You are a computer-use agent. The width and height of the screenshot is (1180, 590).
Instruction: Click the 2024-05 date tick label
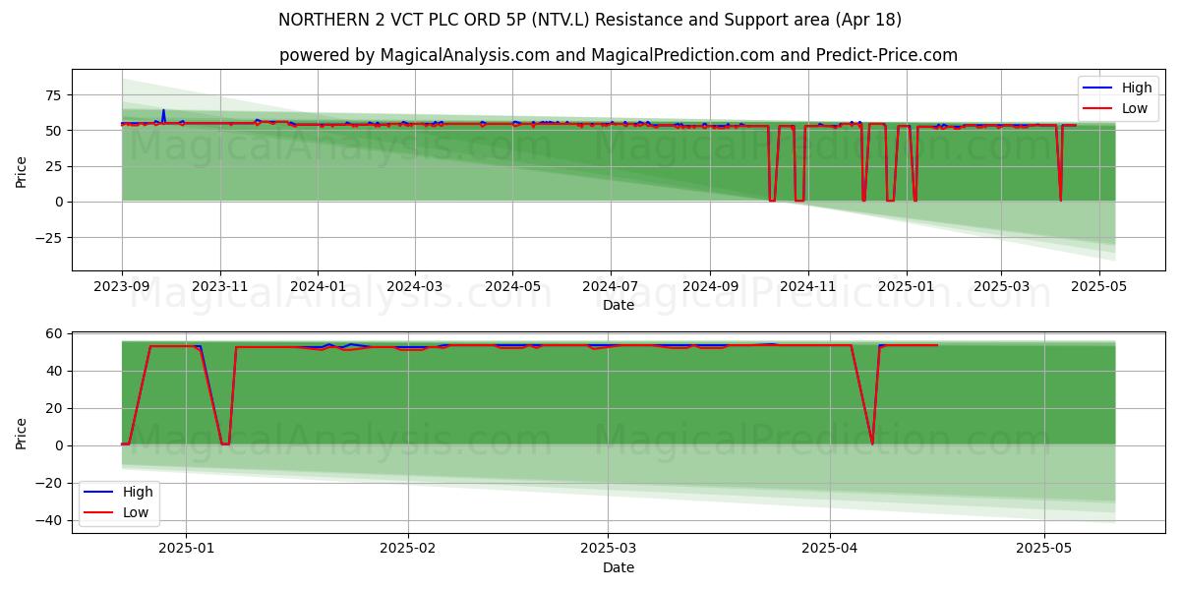pos(512,287)
